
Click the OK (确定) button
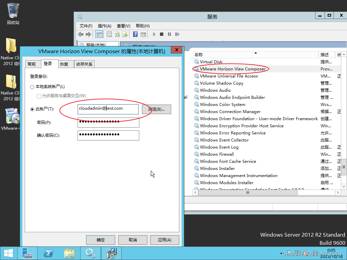100,240
